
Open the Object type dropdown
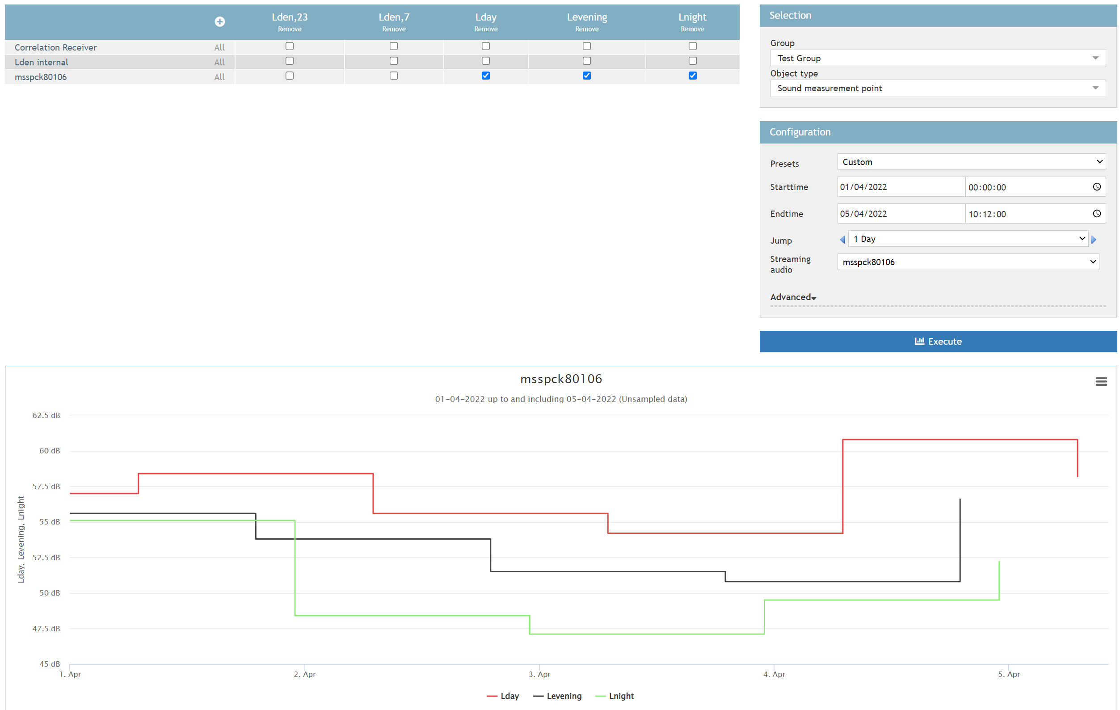pos(937,88)
